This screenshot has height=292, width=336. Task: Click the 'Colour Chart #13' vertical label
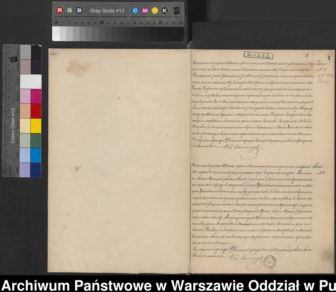[13, 126]
